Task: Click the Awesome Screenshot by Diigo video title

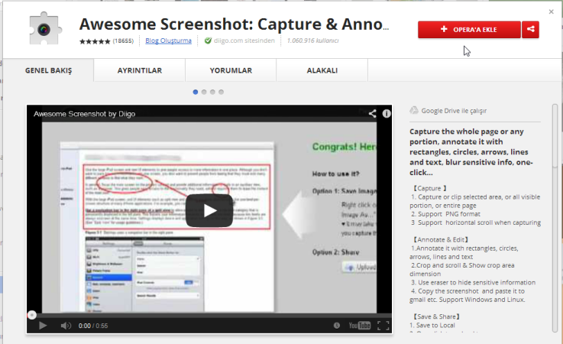Action: click(84, 114)
